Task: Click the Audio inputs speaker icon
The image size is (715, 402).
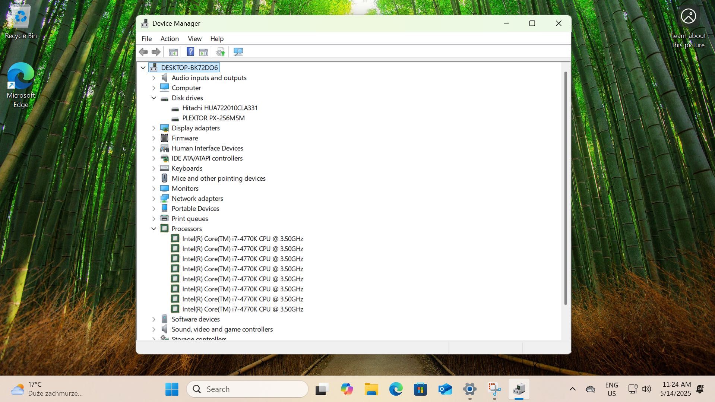Action: coord(164,77)
